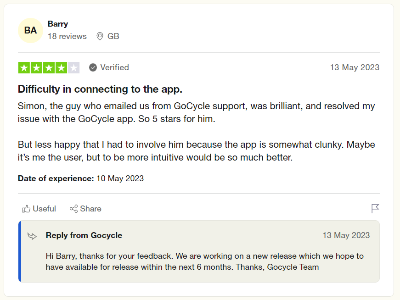Click the first green rating star
Image resolution: width=400 pixels, height=300 pixels.
tap(24, 68)
